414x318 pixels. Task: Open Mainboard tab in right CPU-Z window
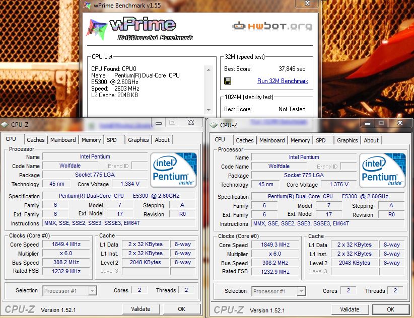[272, 140]
